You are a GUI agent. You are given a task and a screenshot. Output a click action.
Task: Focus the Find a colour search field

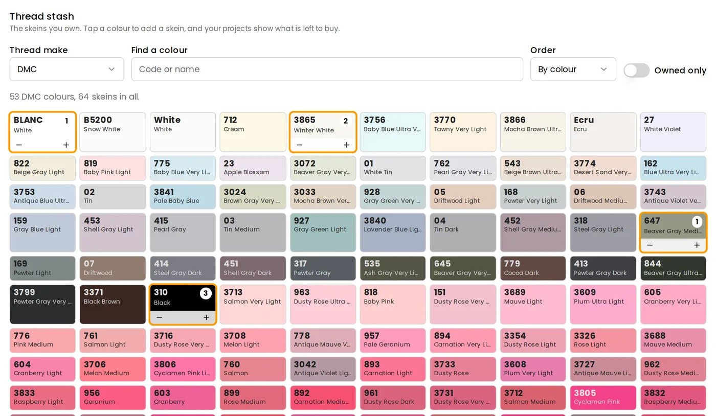tap(327, 69)
